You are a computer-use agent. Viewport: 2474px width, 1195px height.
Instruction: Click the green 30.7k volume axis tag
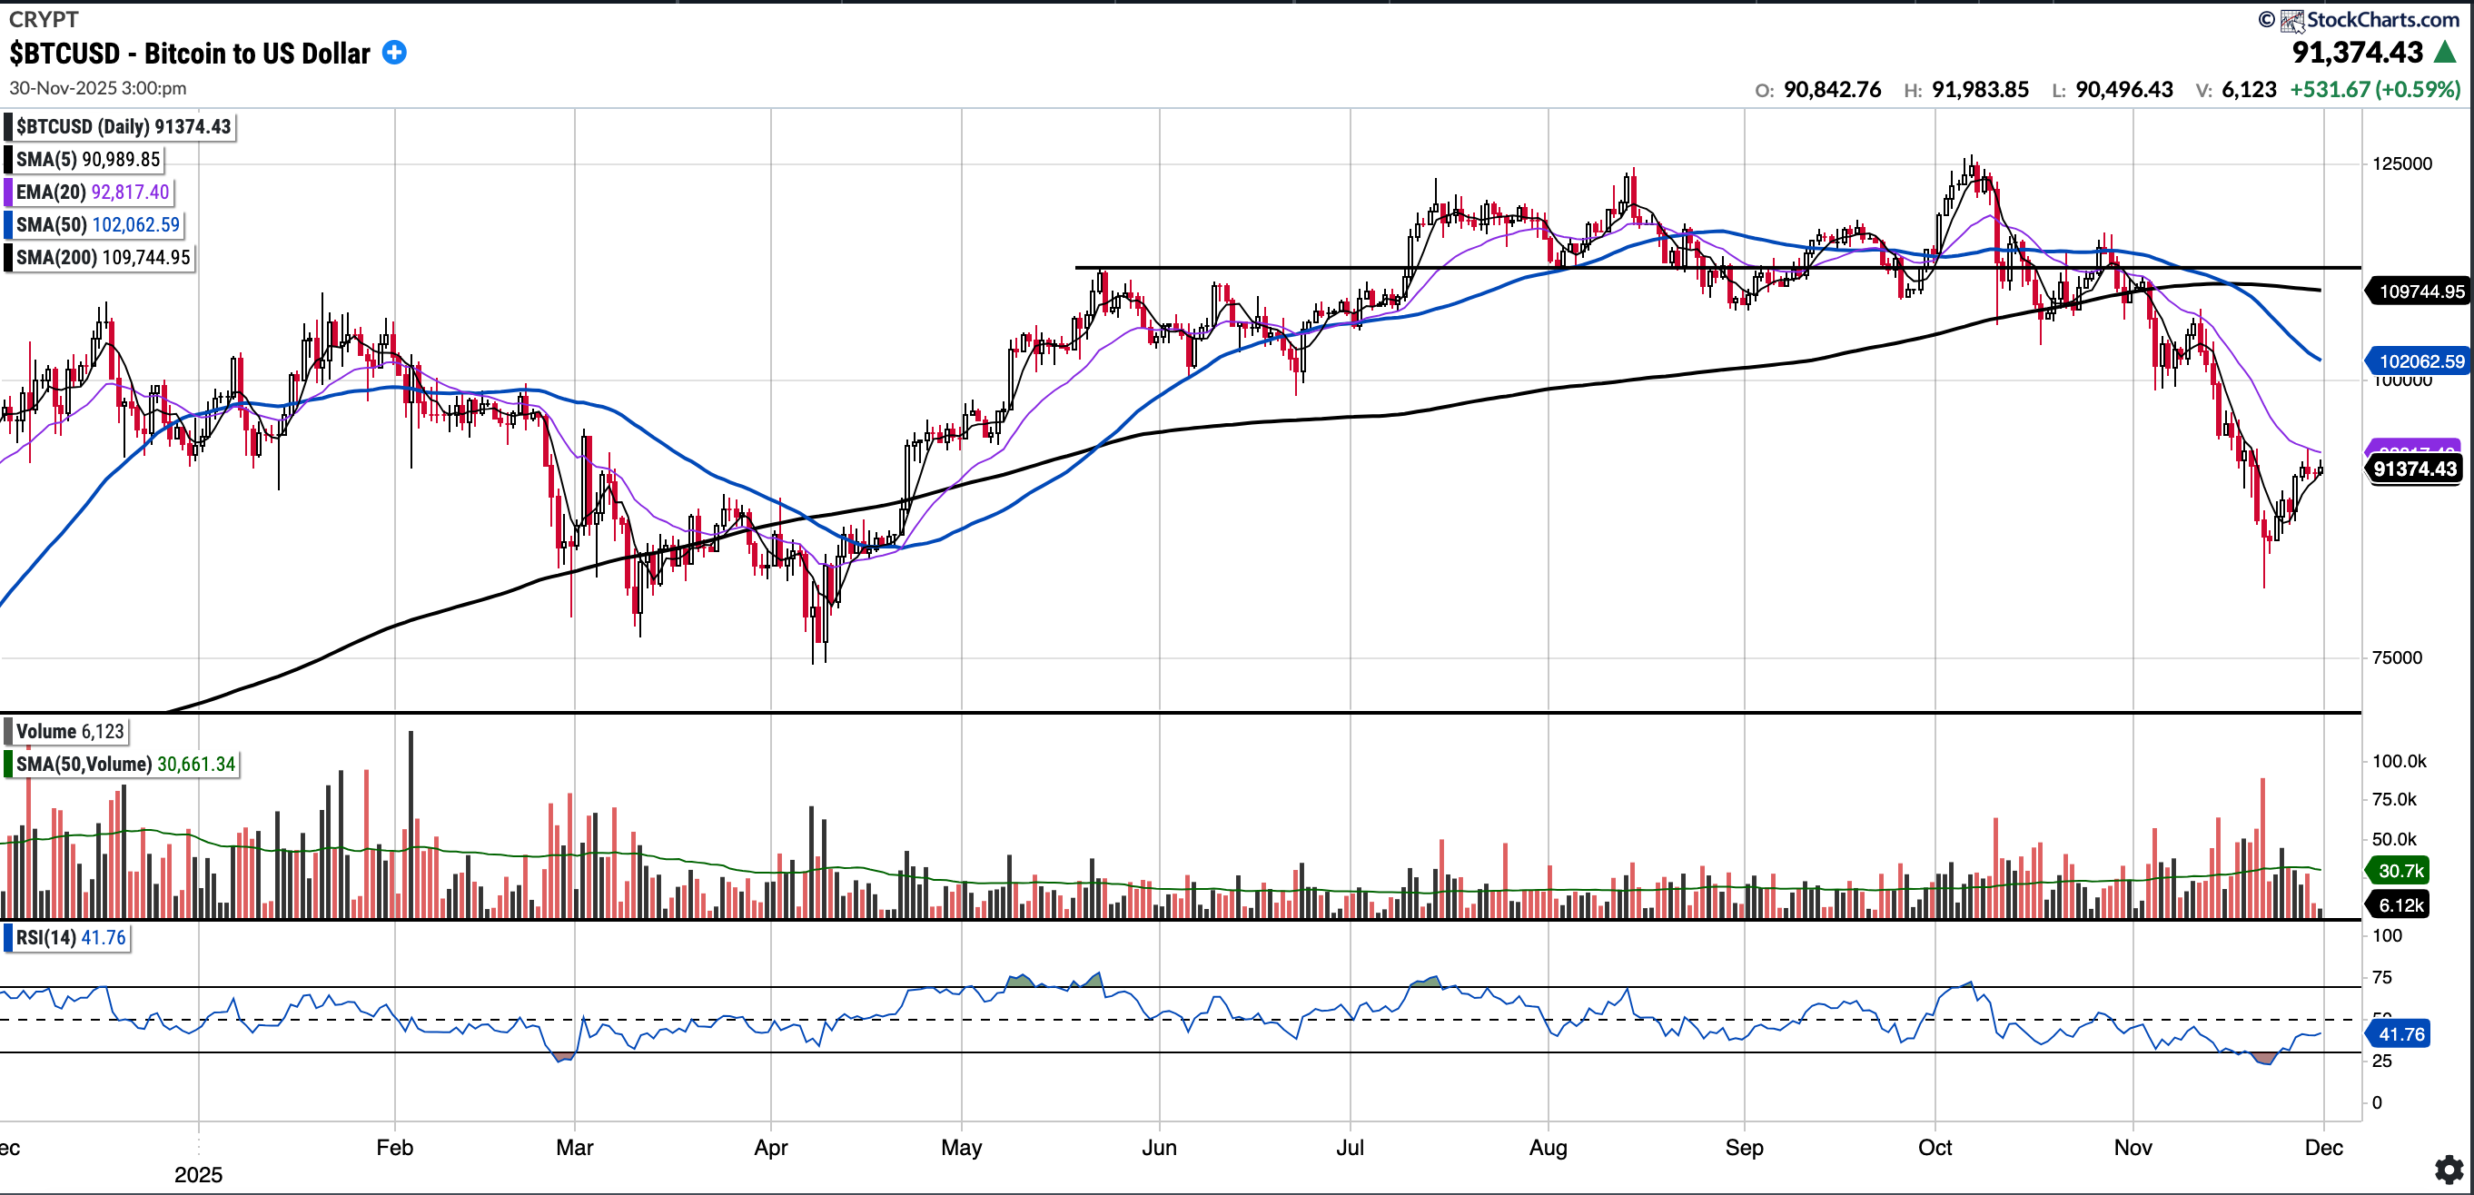tap(2400, 870)
